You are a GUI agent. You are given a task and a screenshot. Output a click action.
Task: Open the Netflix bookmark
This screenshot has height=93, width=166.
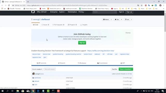tap(43, 9)
